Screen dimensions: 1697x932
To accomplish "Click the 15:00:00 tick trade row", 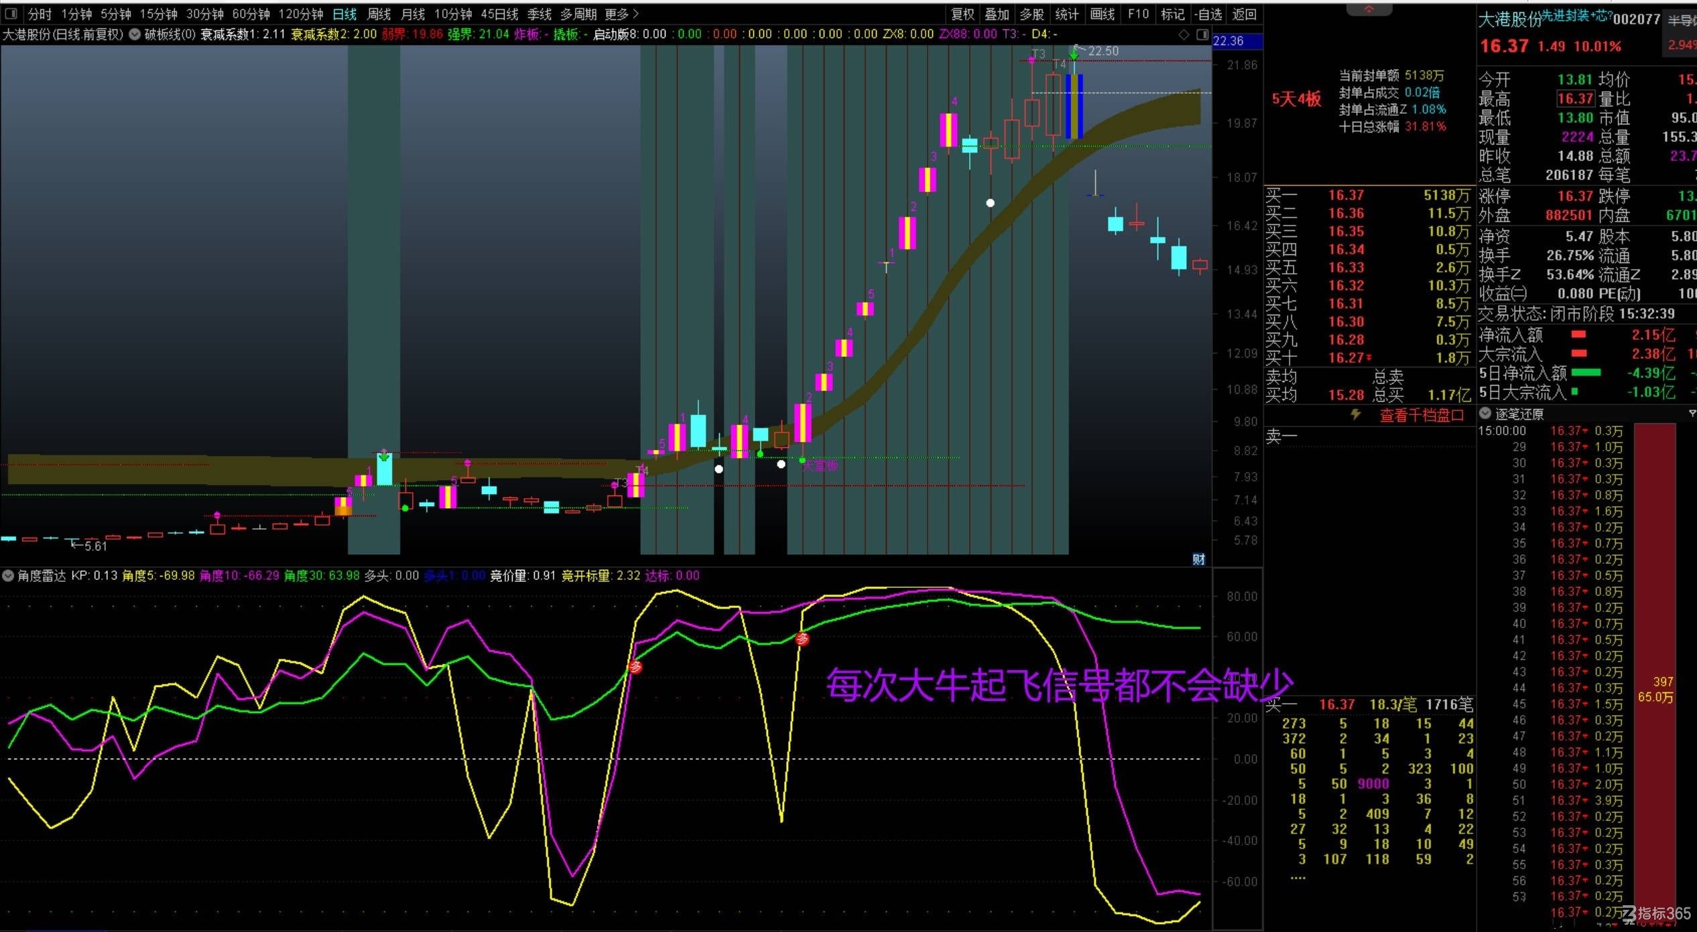I will (1552, 431).
